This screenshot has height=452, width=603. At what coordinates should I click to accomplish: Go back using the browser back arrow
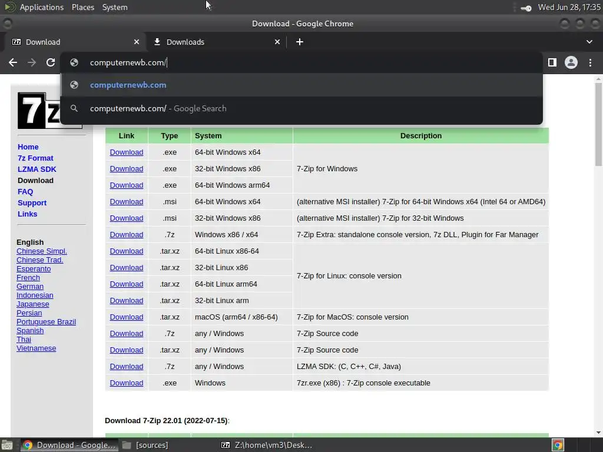(13, 62)
